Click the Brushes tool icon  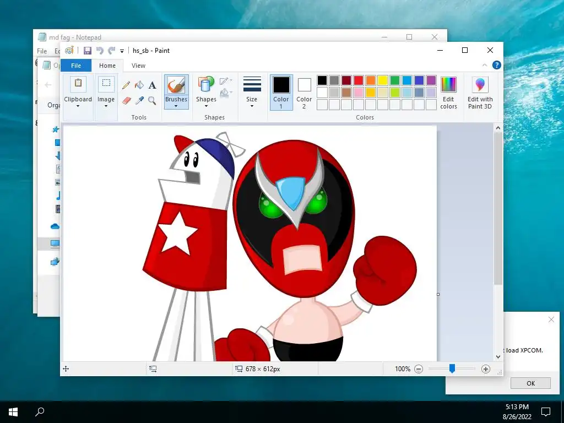(x=176, y=85)
